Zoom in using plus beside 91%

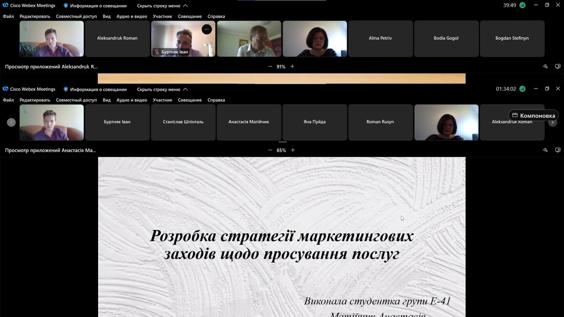(292, 67)
